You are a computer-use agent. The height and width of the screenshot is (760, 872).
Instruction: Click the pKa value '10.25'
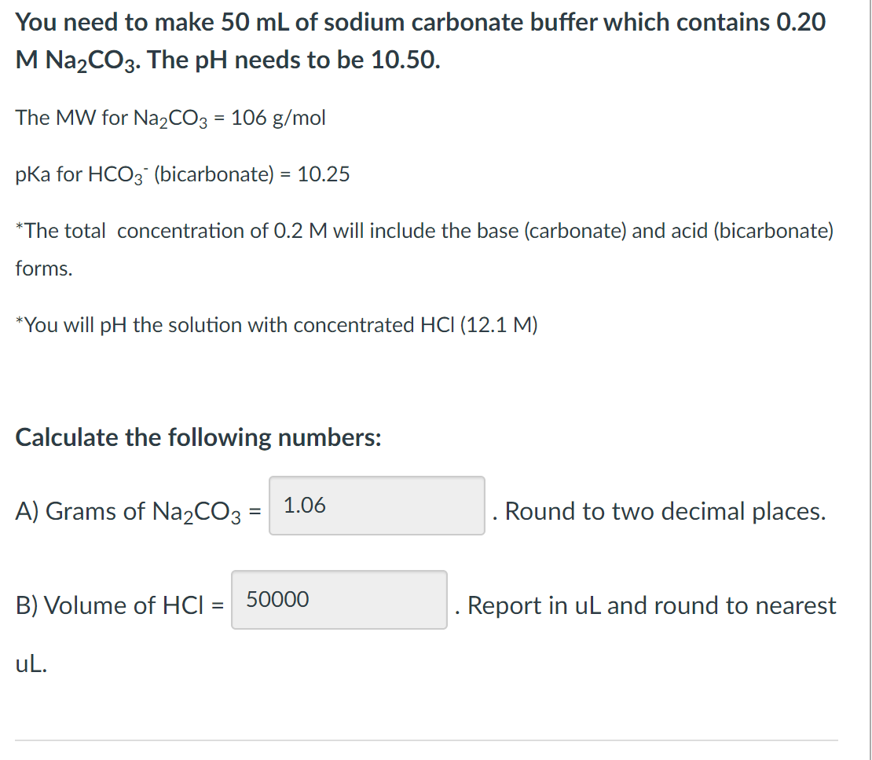tap(324, 174)
